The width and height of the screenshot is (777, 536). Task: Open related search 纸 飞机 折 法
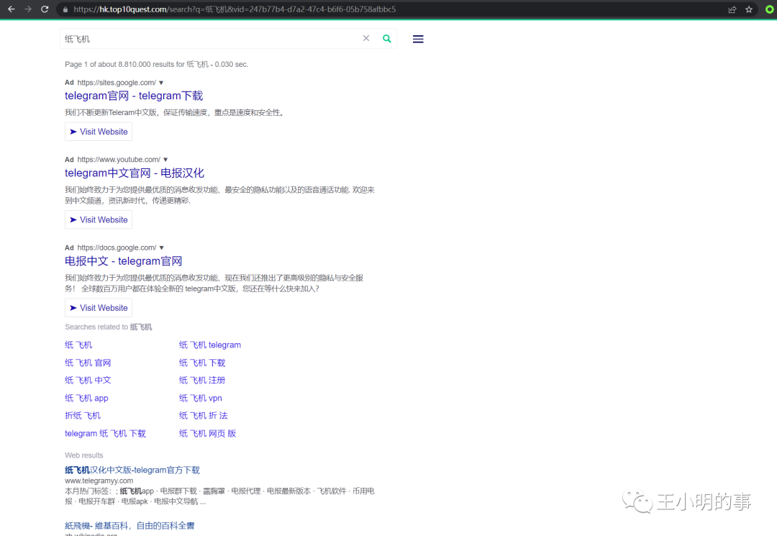(x=203, y=415)
